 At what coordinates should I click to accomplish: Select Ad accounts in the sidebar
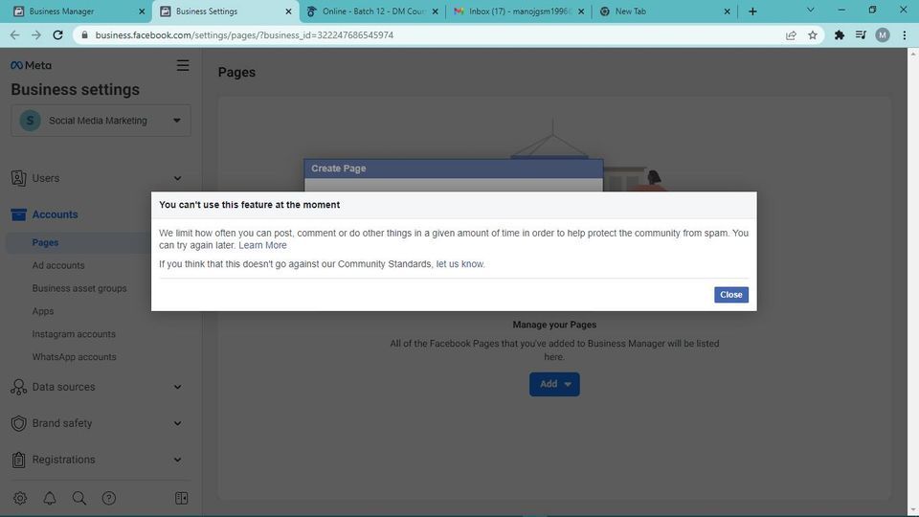pos(58,265)
